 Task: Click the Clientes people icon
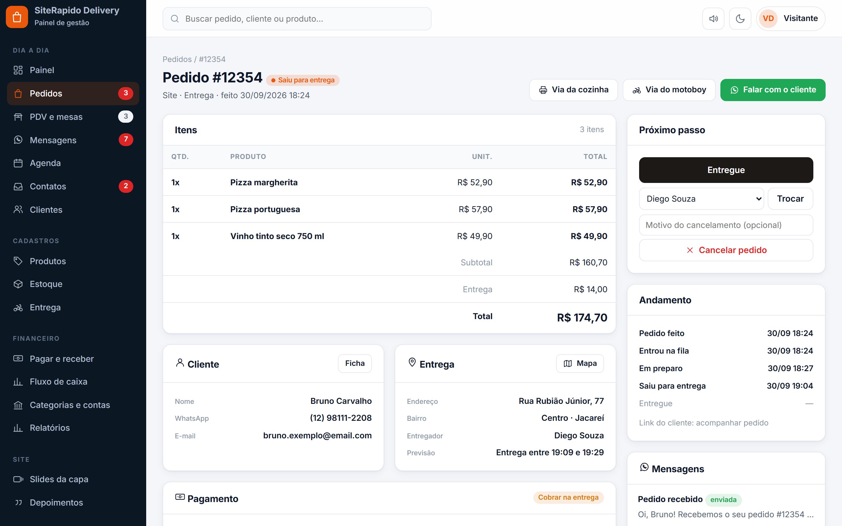coord(18,210)
